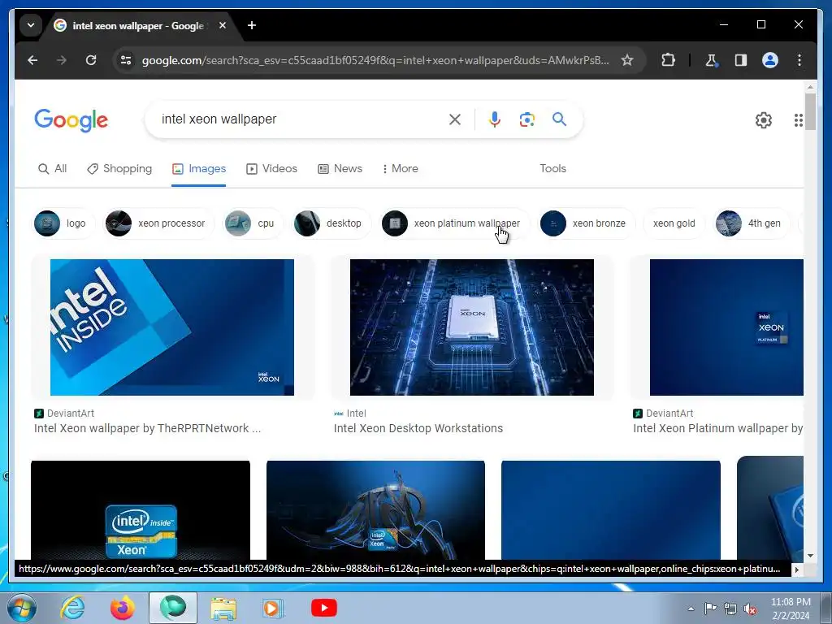Start a voice search with microphone
The height and width of the screenshot is (624, 832).
coord(495,119)
